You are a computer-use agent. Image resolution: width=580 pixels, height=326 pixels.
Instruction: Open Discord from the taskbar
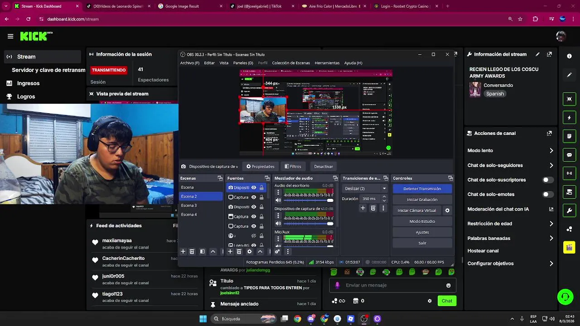point(311,319)
